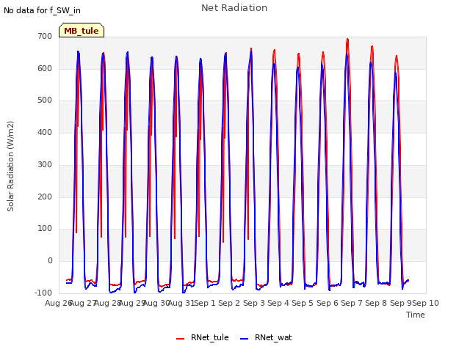Viewport: 470px width, 352px height.
Task: Click the Time axis label
Action: (416, 315)
